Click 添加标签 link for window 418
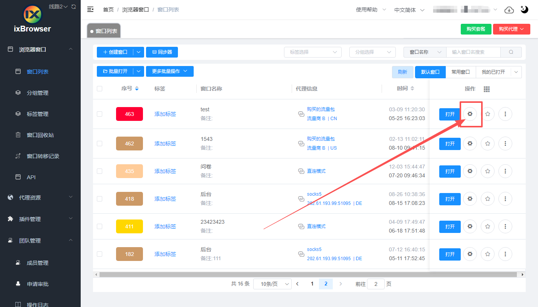The width and height of the screenshot is (538, 307). (165, 199)
